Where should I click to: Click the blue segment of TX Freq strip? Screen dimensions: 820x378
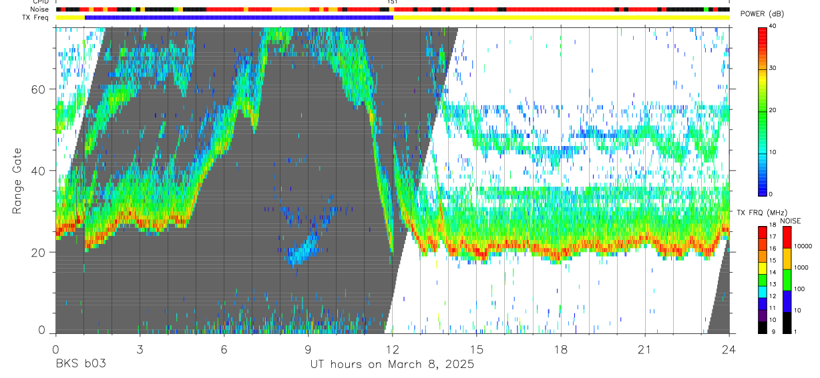click(x=239, y=17)
